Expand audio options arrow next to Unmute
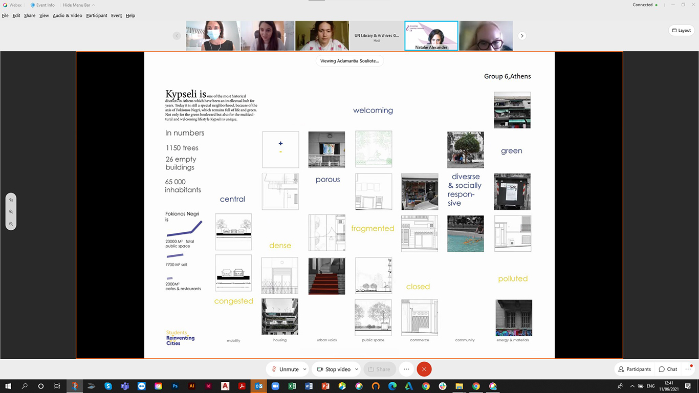The image size is (699, 393). click(305, 369)
